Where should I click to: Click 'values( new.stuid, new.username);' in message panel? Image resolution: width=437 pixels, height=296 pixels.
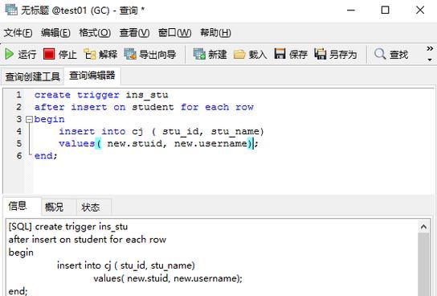click(x=168, y=278)
